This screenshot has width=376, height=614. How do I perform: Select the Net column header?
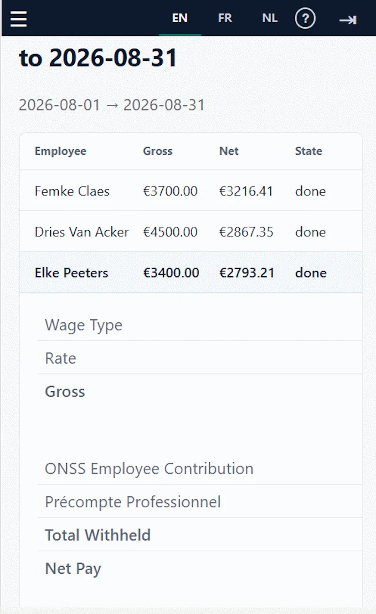229,151
